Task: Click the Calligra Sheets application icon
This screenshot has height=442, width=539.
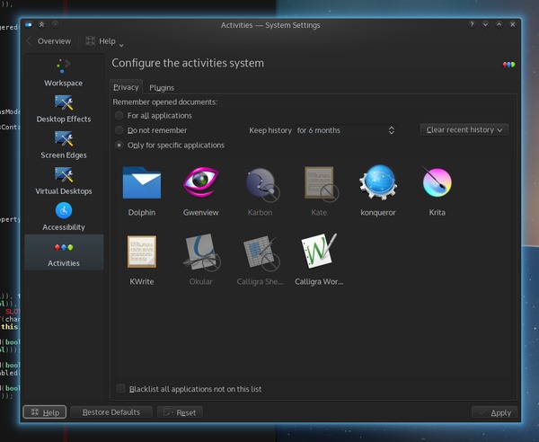Action: tap(261, 253)
